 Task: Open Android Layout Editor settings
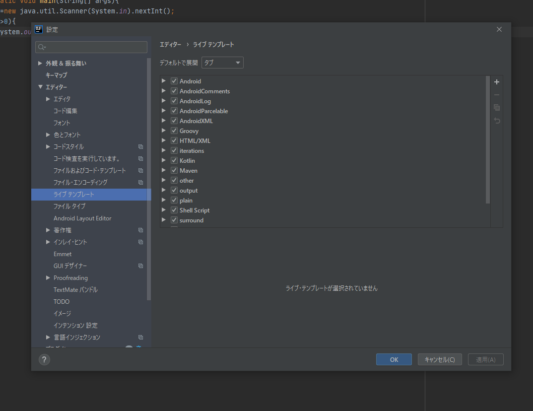[x=82, y=218]
